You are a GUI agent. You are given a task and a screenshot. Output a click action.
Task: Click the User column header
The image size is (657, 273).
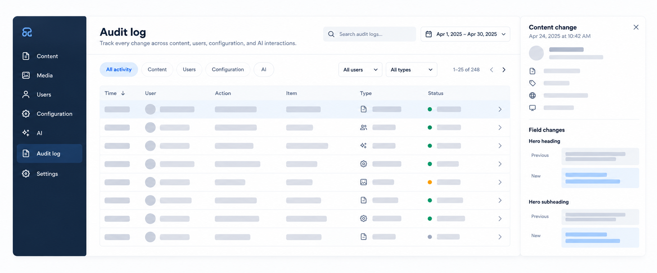pyautogui.click(x=150, y=93)
